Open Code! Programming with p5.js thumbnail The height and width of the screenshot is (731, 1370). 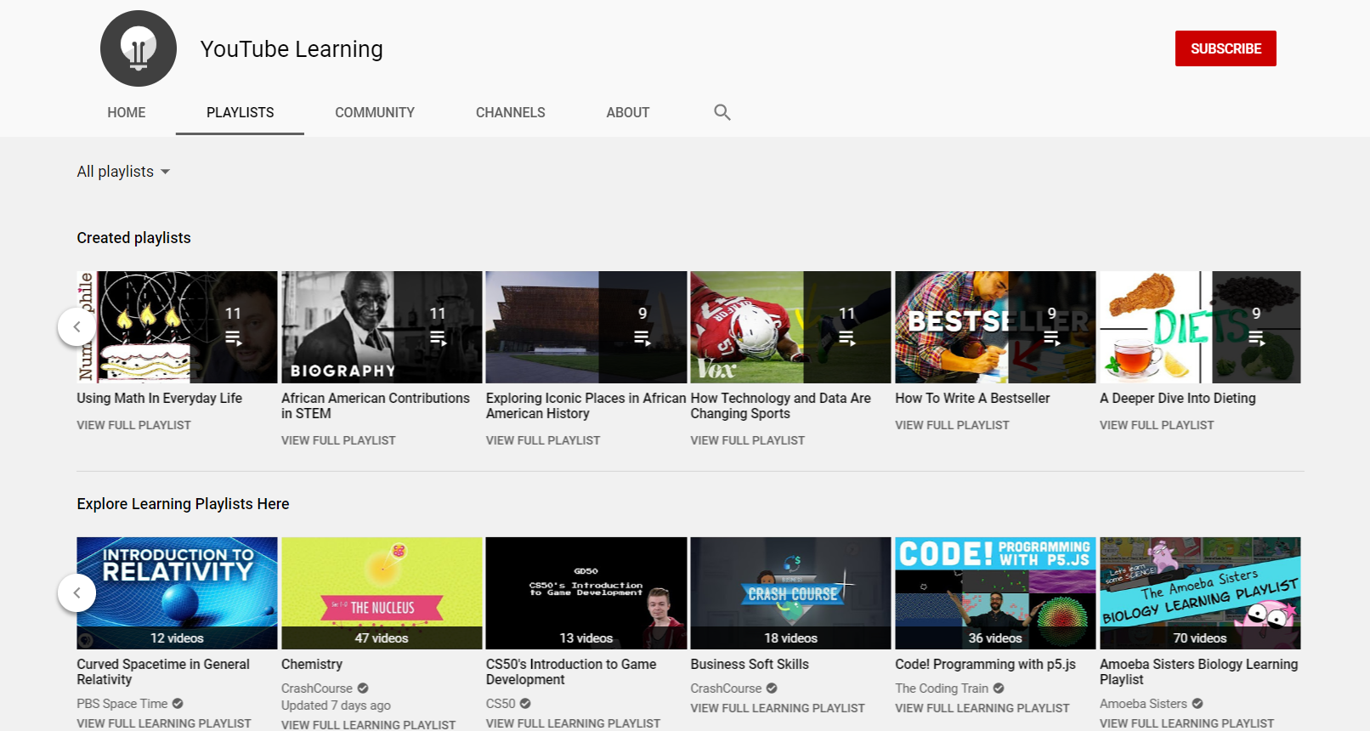(x=995, y=593)
